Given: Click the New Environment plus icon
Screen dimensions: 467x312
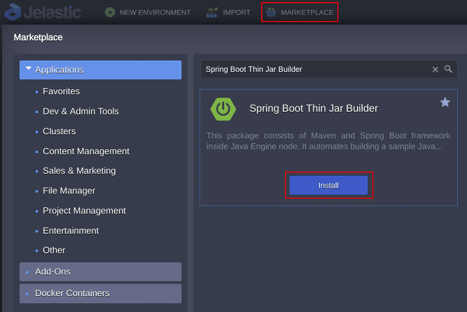Looking at the screenshot, I should pos(110,13).
